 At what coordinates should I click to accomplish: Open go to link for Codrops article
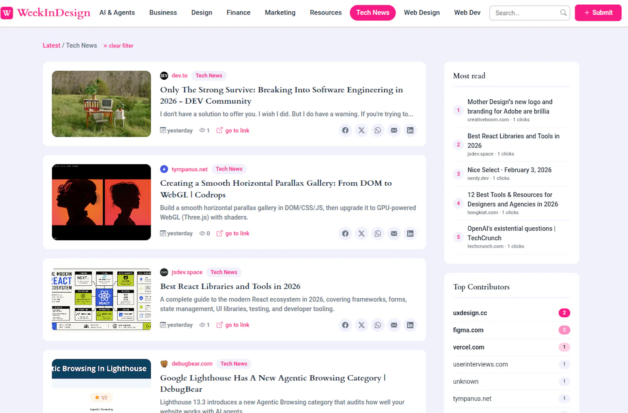233,234
